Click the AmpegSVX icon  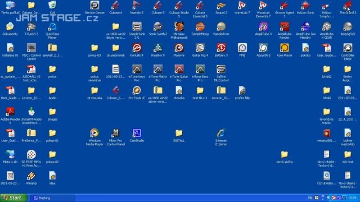point(348,26)
